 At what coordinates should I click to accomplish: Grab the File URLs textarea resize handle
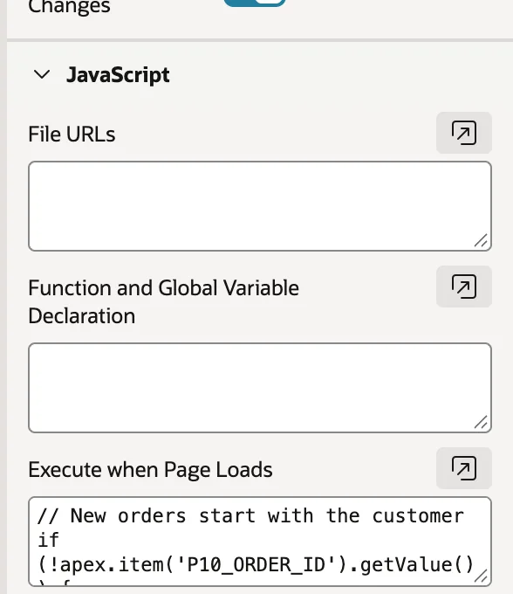[x=482, y=240]
